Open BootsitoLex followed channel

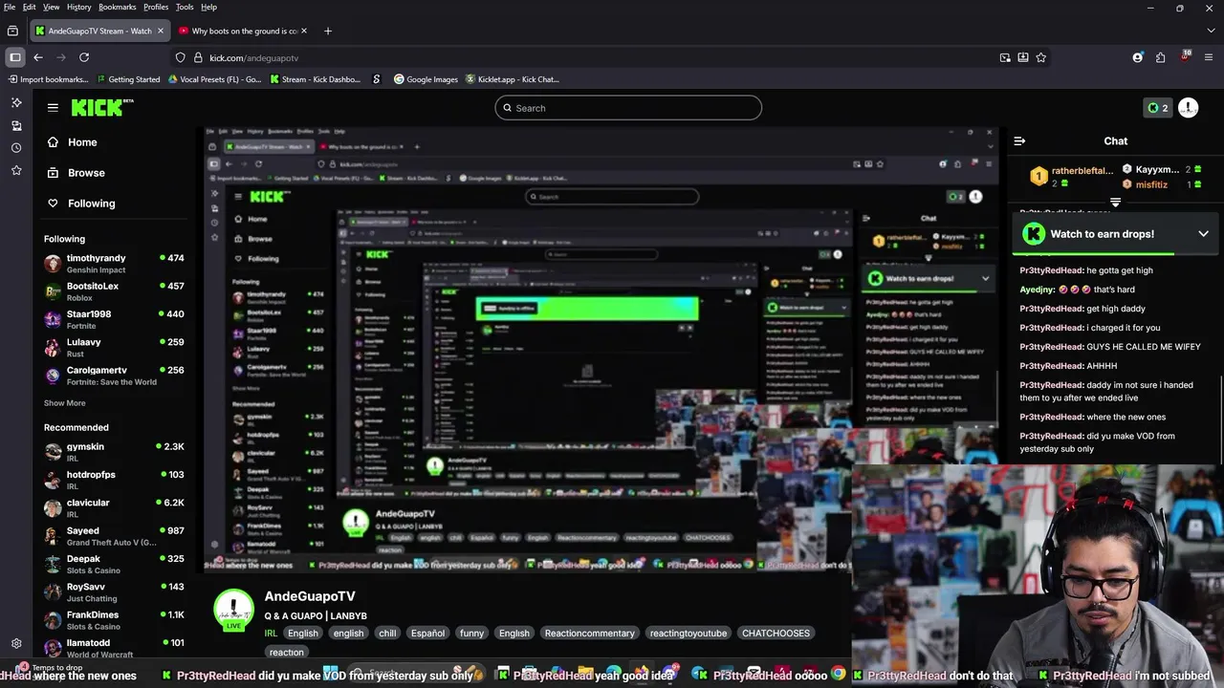(115, 291)
